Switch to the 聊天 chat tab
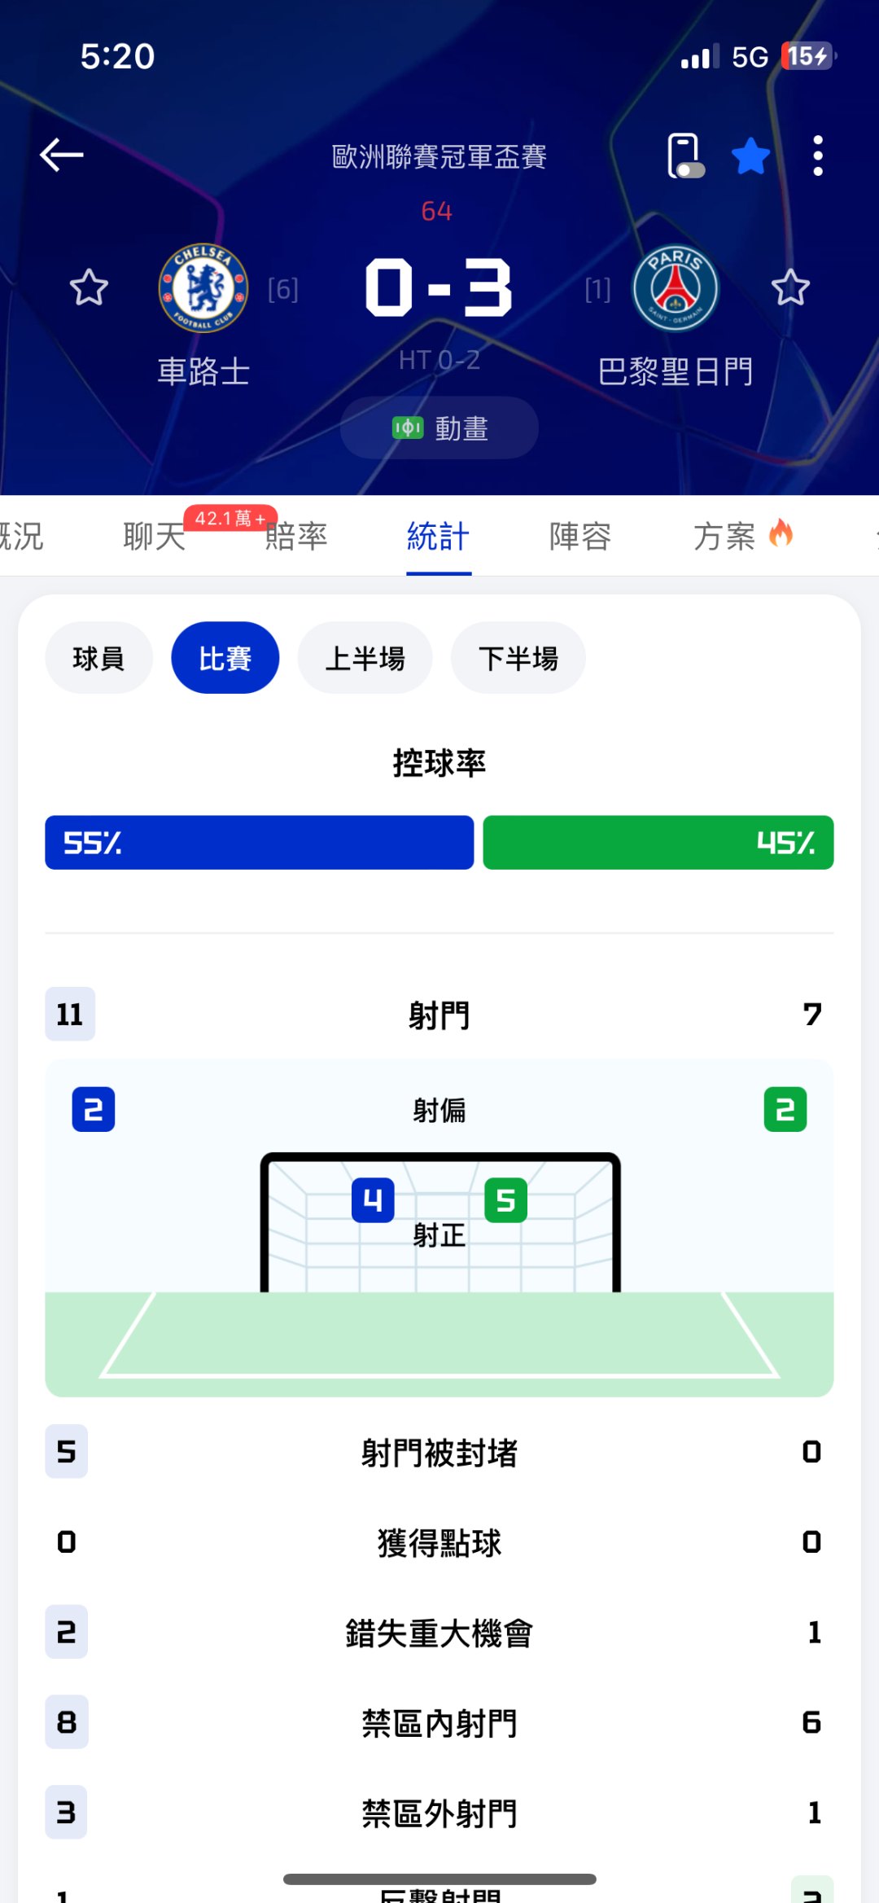The height and width of the screenshot is (1903, 879). click(x=155, y=537)
